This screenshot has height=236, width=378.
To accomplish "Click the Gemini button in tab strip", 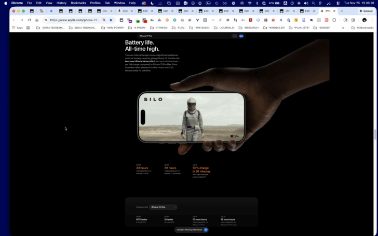I will point(366,11).
